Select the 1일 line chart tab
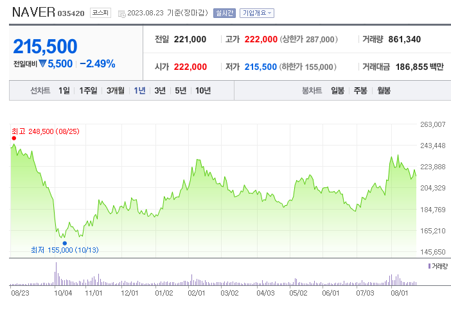 (x=64, y=90)
